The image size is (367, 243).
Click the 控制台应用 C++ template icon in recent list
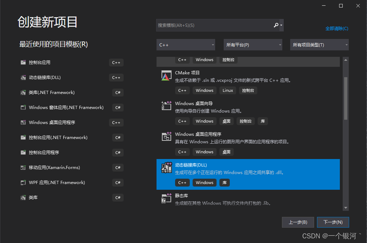pos(23,63)
